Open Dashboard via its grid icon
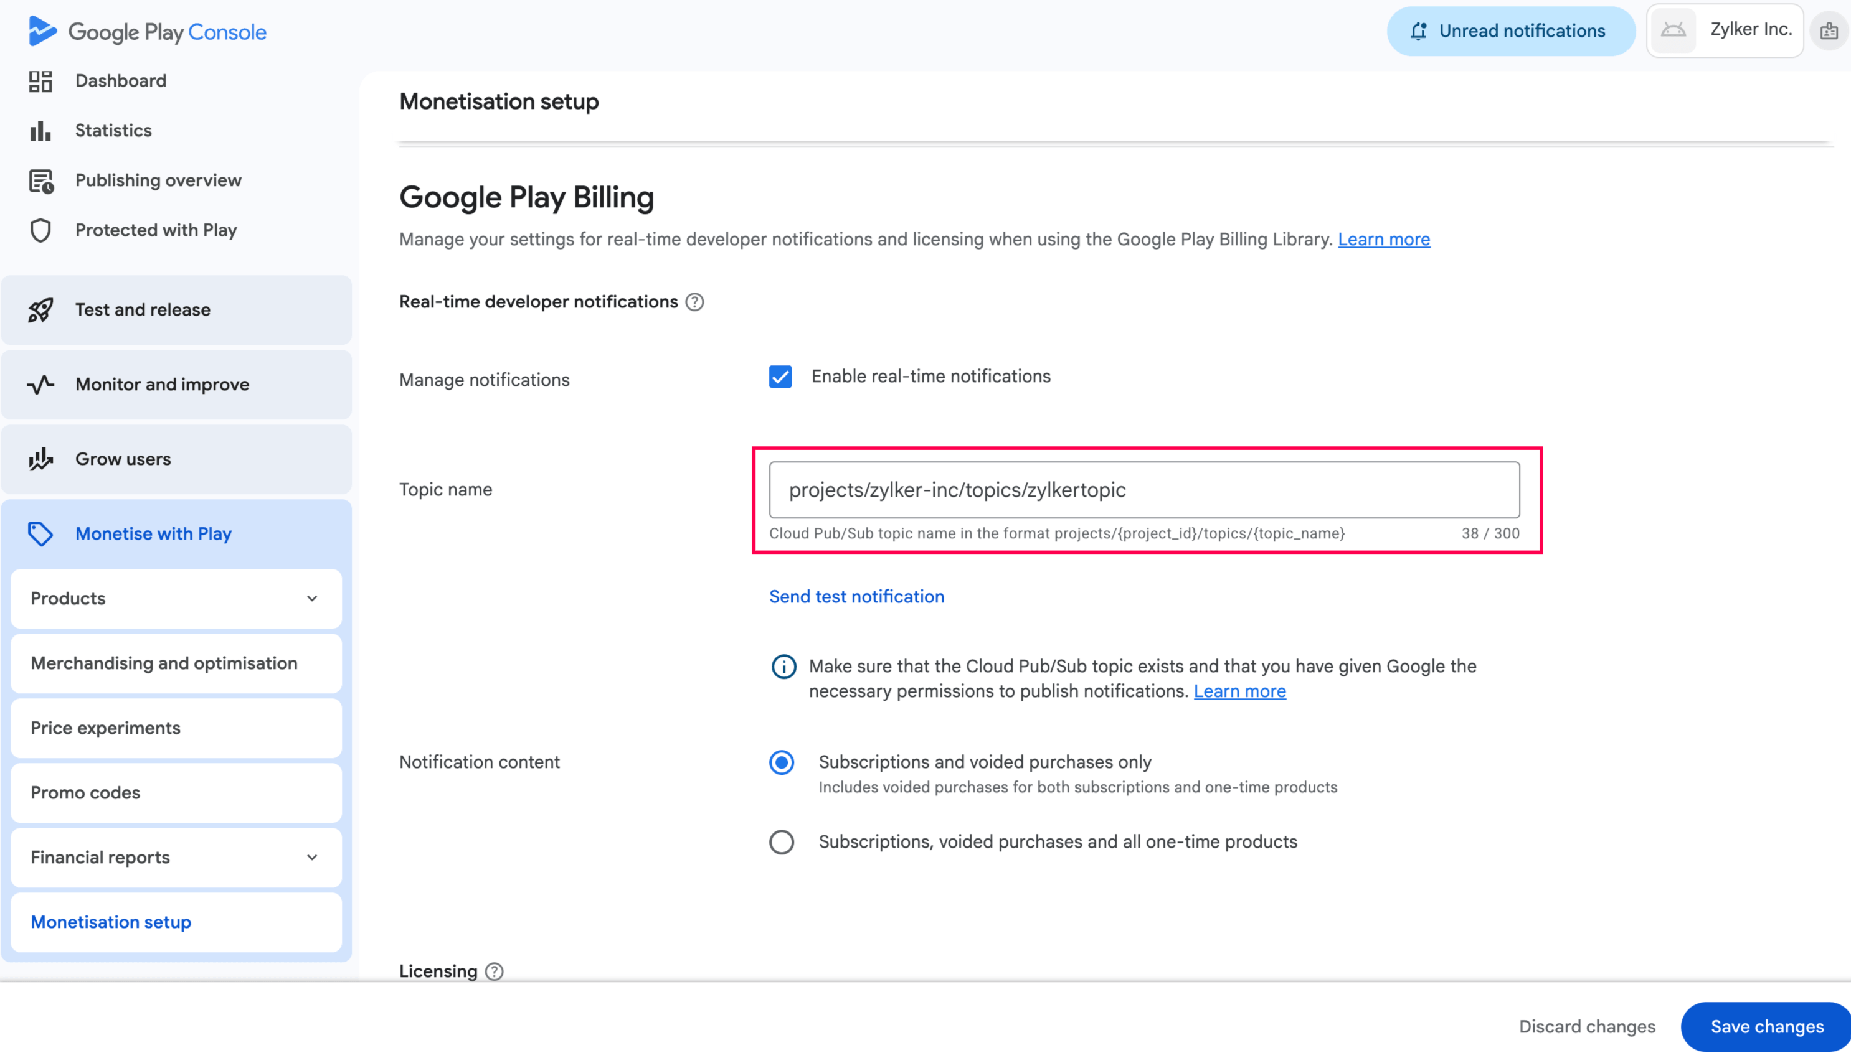Viewport: 1851px width, 1058px height. (40, 81)
